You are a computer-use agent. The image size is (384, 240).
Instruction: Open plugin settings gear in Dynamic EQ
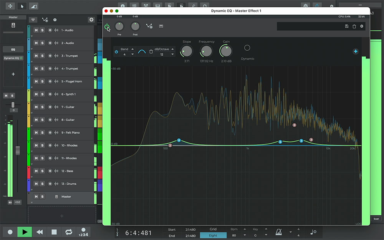361,26
